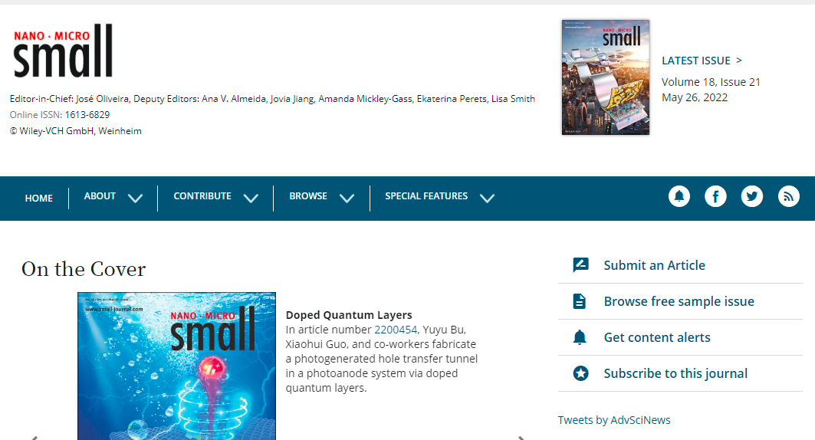This screenshot has height=440, width=815.
Task: Open the Facebook icon in navbar
Action: coord(715,196)
